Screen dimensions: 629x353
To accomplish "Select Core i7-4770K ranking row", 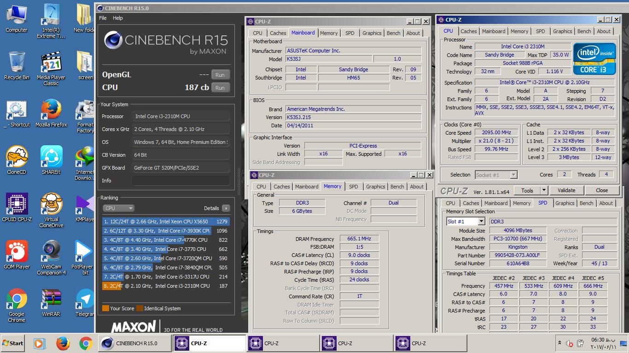I will [x=166, y=240].
